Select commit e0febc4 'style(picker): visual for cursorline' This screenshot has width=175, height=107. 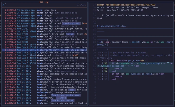click(x=45, y=18)
